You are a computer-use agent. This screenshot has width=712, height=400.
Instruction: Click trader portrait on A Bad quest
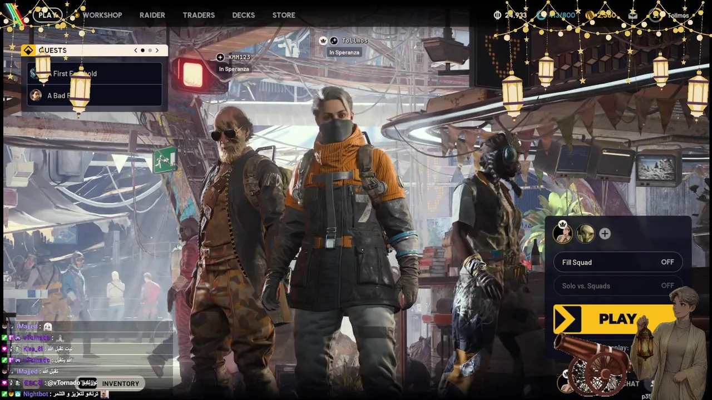tap(36, 95)
